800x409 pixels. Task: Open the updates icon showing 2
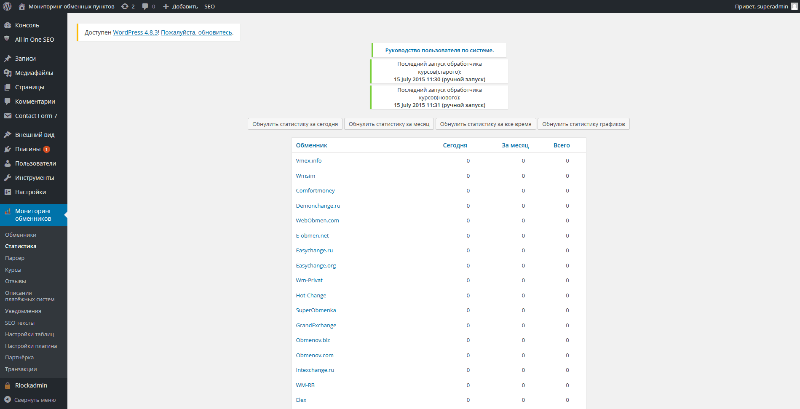[125, 6]
